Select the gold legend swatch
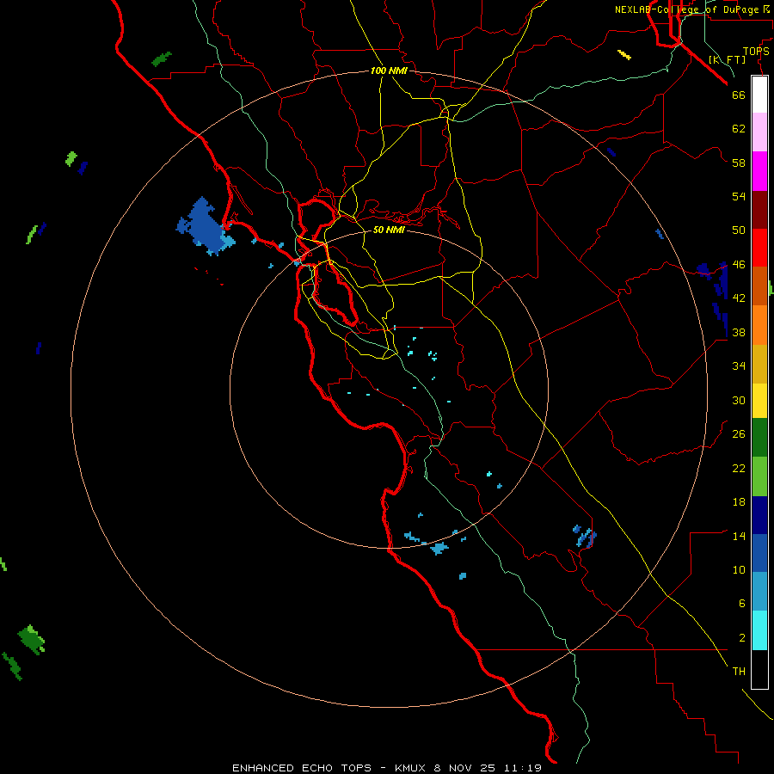The width and height of the screenshot is (774, 774). pos(759,364)
